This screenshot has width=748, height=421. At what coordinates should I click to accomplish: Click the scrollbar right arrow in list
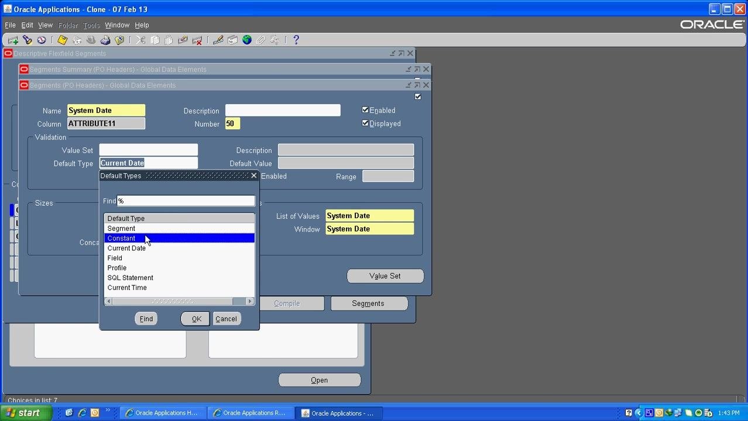[x=251, y=302]
